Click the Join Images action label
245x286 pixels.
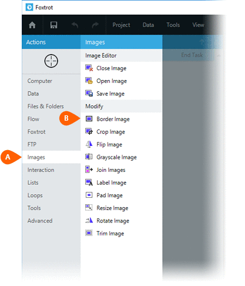click(111, 170)
